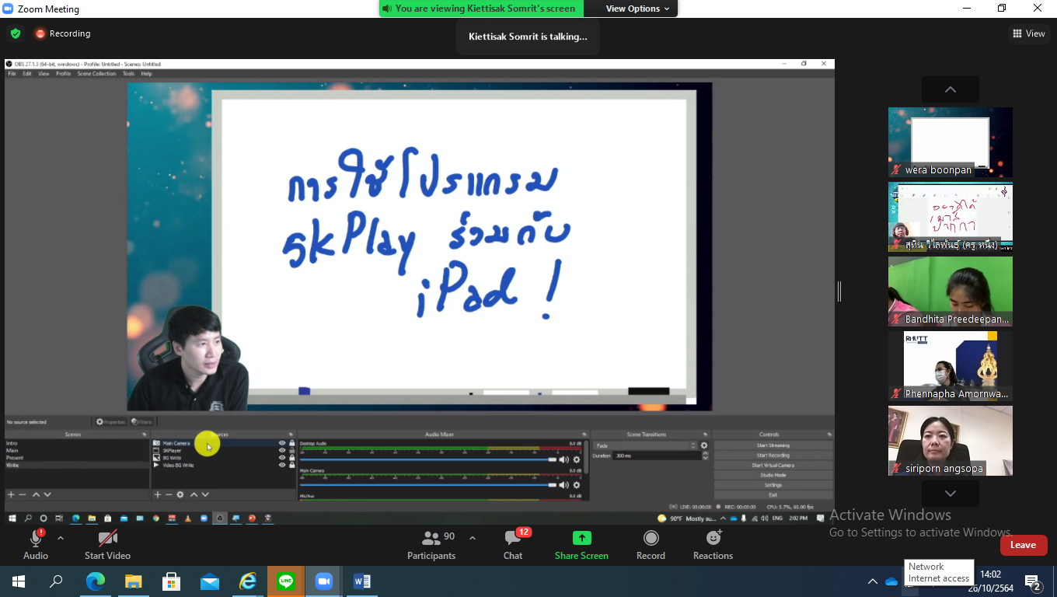This screenshot has height=597, width=1057.
Task: Open File Explorer from the taskbar
Action: click(133, 581)
